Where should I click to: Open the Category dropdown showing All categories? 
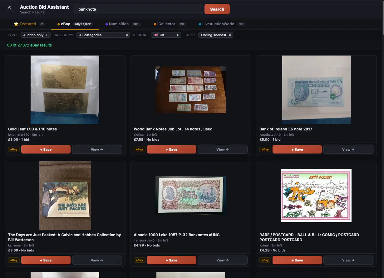[103, 35]
